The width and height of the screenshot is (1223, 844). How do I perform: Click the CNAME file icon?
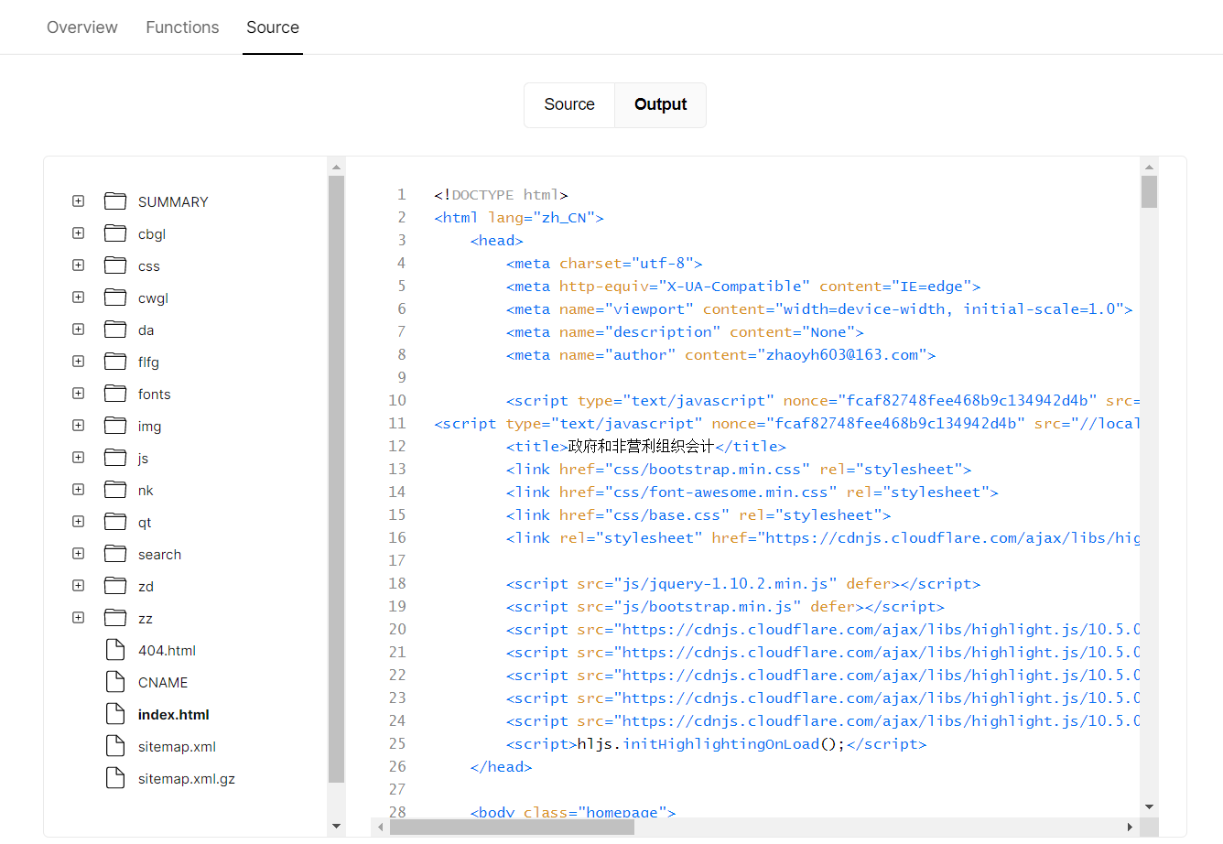click(x=115, y=682)
